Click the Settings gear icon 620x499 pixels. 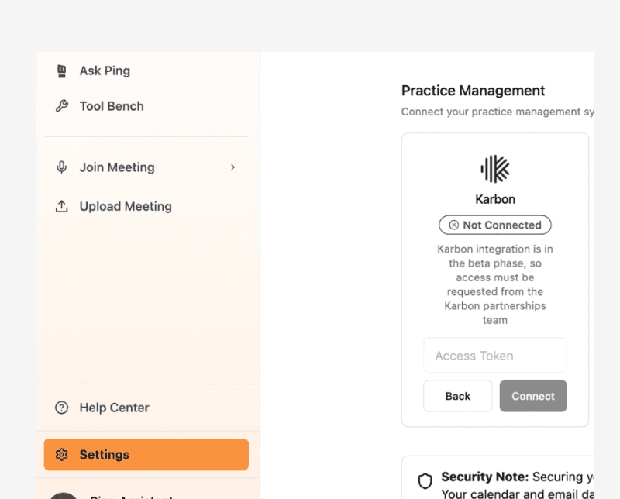pos(62,455)
